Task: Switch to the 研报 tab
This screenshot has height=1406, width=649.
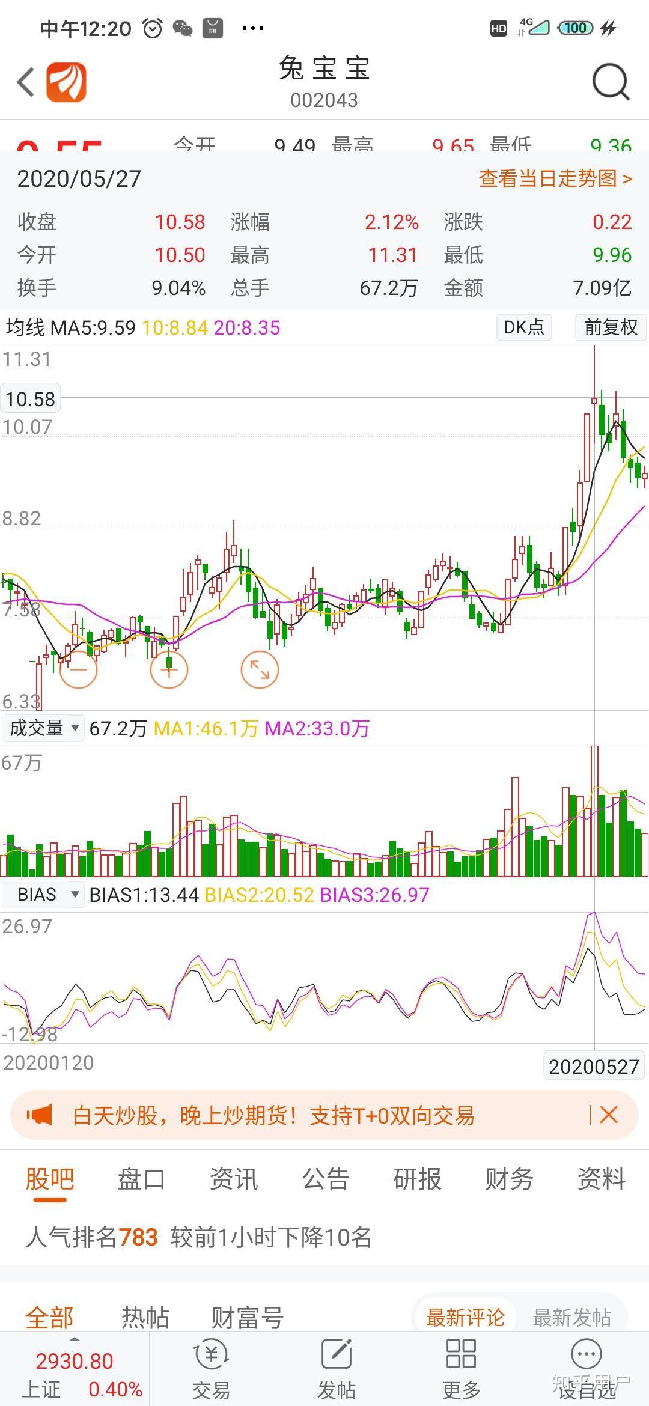Action: pyautogui.click(x=417, y=1179)
